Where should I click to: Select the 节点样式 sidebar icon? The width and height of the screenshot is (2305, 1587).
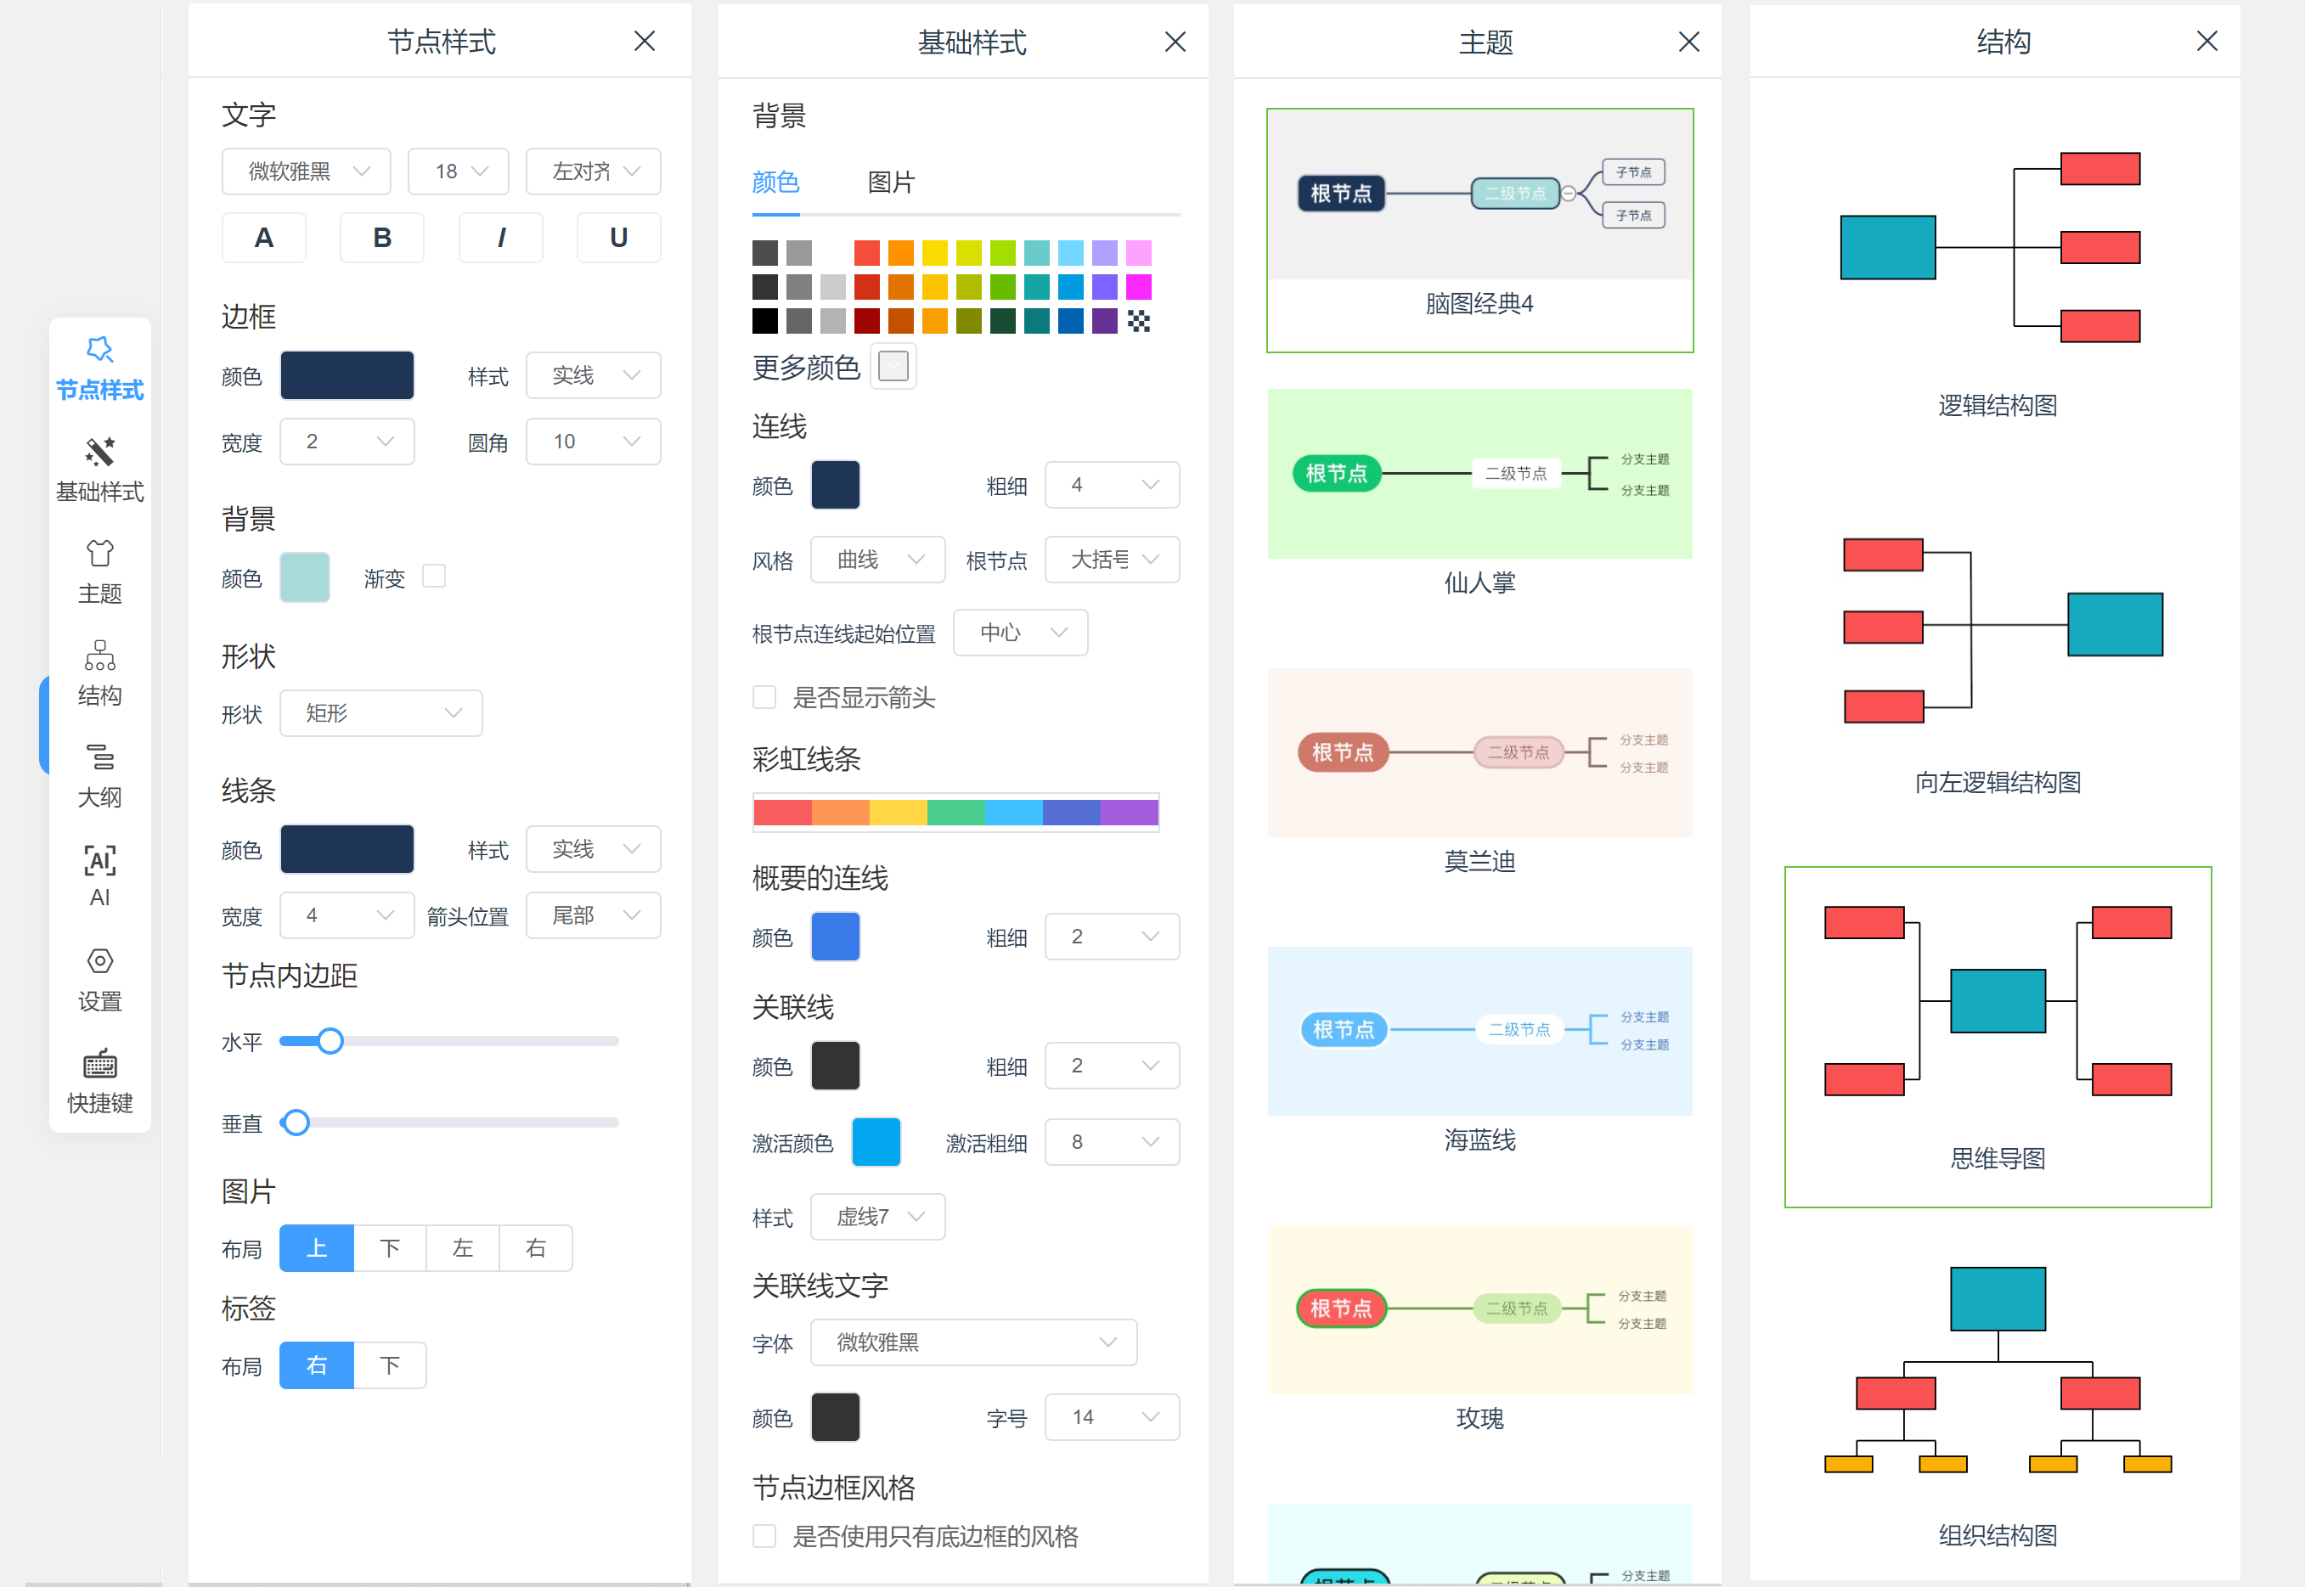[x=99, y=368]
